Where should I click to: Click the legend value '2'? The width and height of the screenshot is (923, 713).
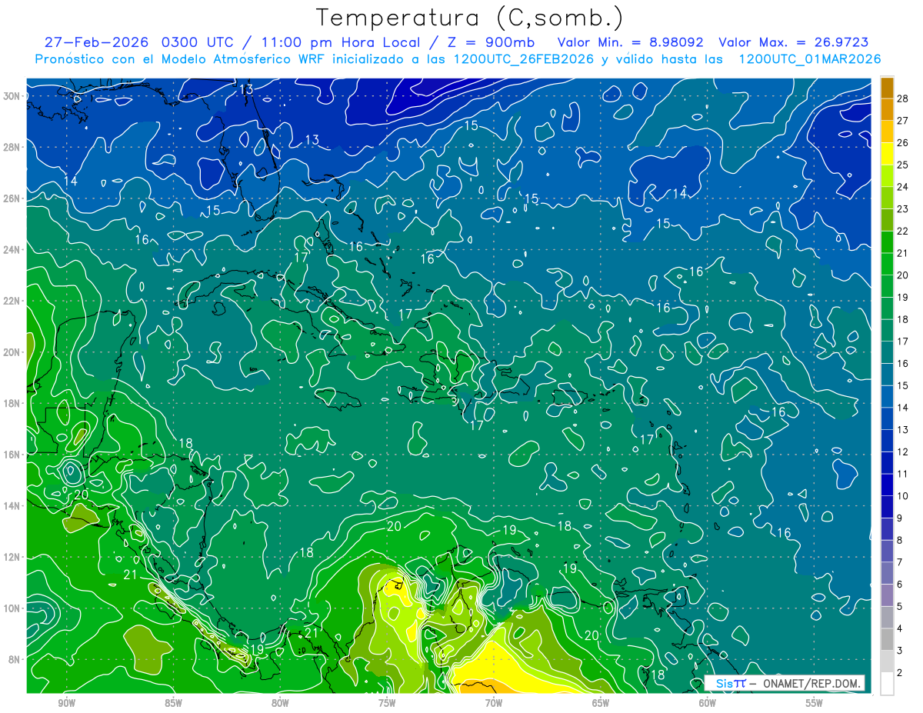[900, 673]
